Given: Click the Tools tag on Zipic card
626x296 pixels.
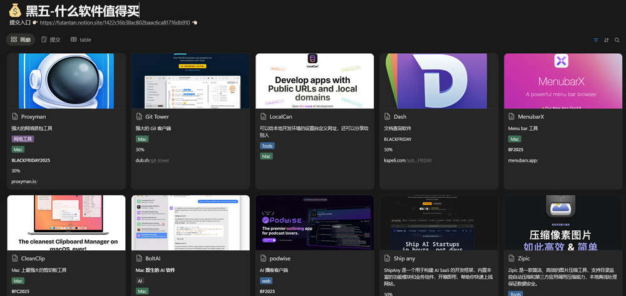Looking at the screenshot, I should click(x=515, y=294).
